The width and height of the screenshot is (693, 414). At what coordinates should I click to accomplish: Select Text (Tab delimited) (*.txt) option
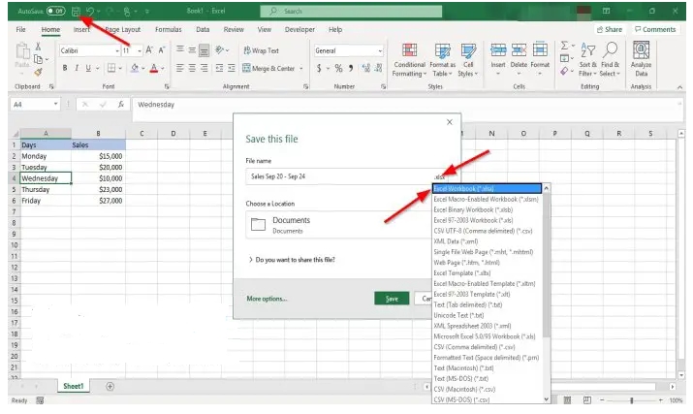(x=487, y=304)
